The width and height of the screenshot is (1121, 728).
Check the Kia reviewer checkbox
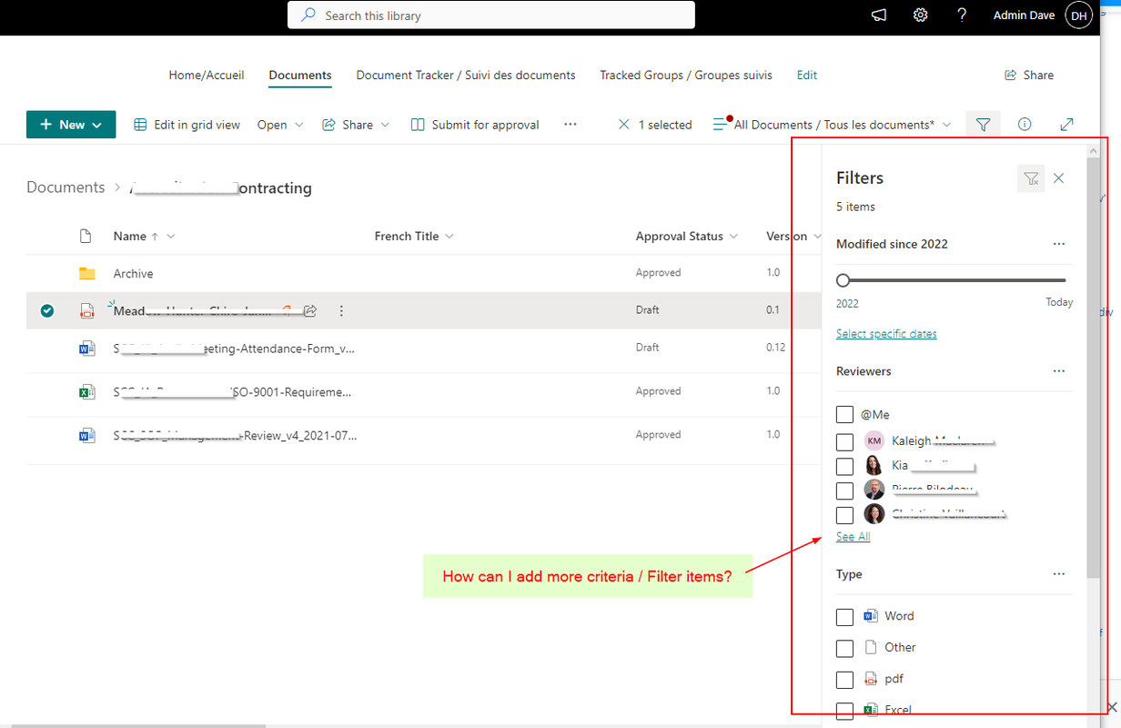pyautogui.click(x=844, y=467)
